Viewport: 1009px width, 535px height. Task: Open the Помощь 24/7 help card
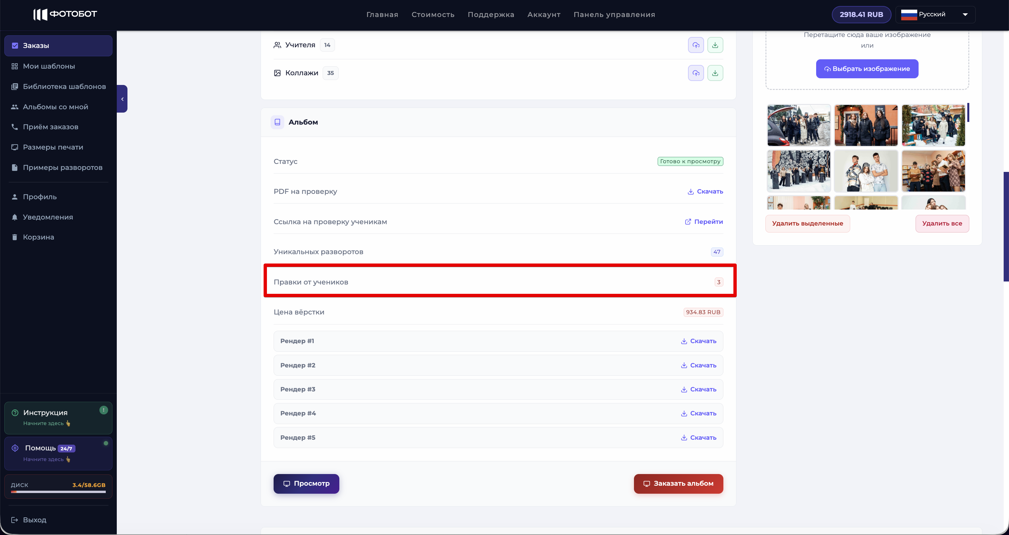pos(58,453)
